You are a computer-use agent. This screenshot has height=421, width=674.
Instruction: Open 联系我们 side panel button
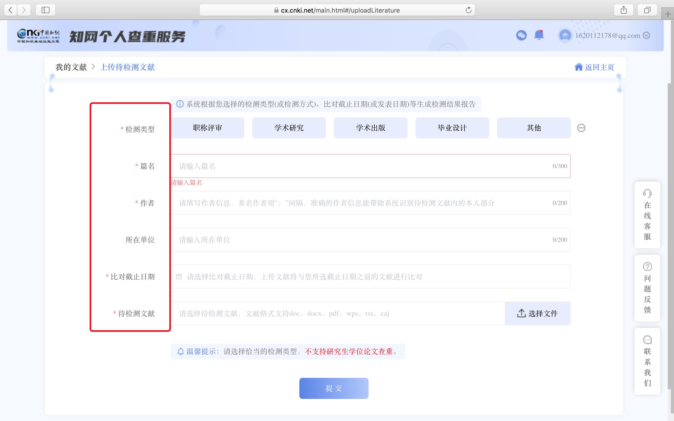coord(647,361)
